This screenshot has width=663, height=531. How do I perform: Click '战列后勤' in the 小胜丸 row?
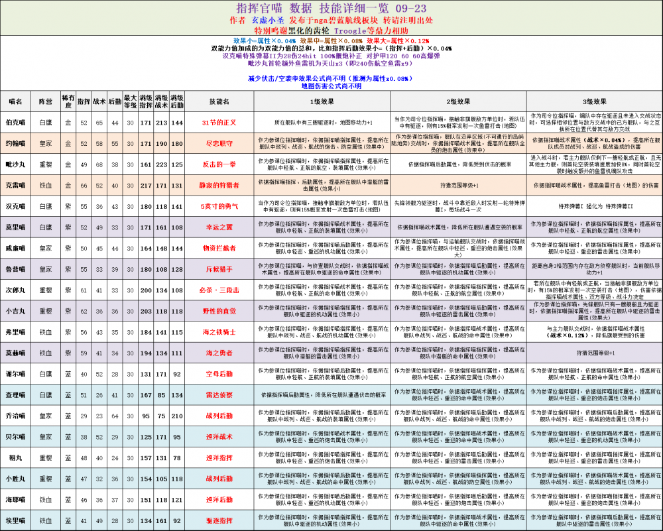pyautogui.click(x=219, y=479)
